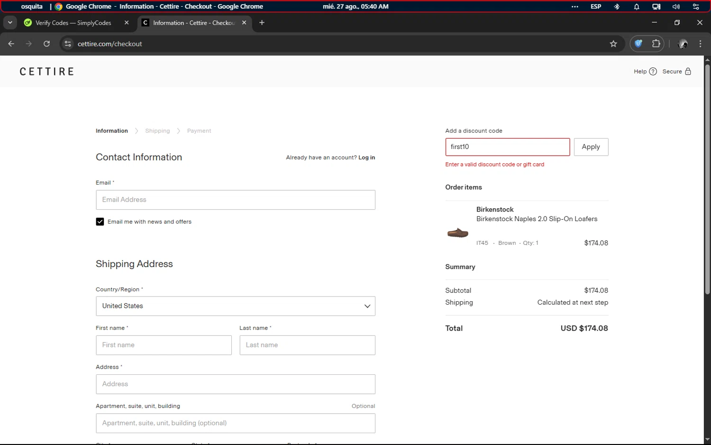Click the Birkenstock loafer thumbnail
Screen dimensions: 711x445
pyautogui.click(x=458, y=233)
